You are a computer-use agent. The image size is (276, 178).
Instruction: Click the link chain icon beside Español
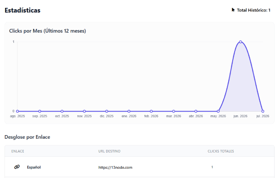coord(17,167)
